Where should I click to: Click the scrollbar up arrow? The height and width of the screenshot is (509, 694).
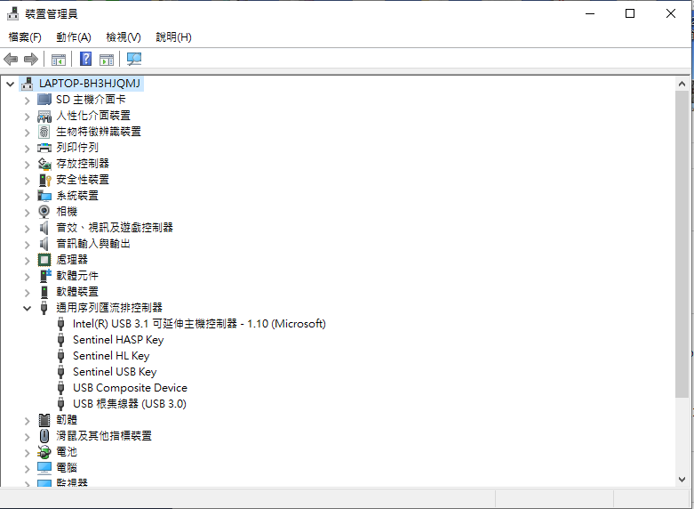click(682, 84)
